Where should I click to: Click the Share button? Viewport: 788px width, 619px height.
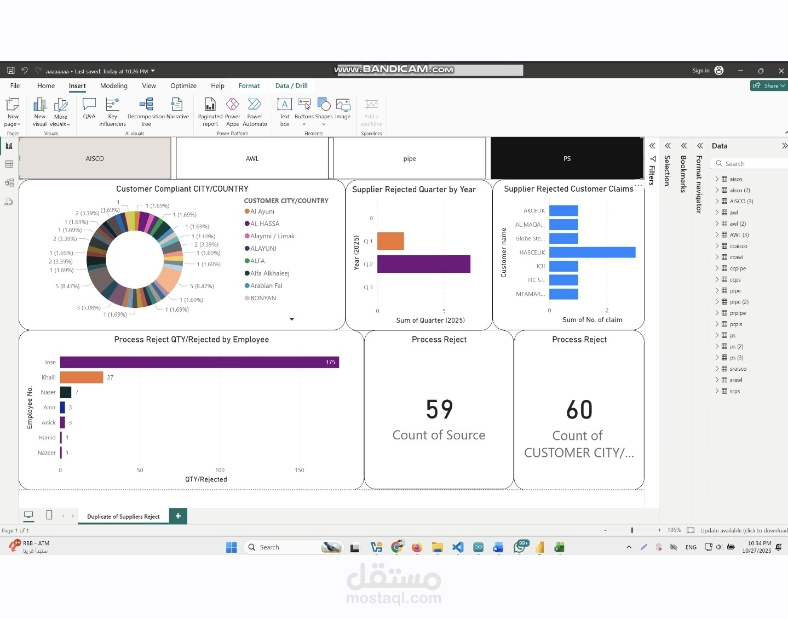(x=769, y=85)
